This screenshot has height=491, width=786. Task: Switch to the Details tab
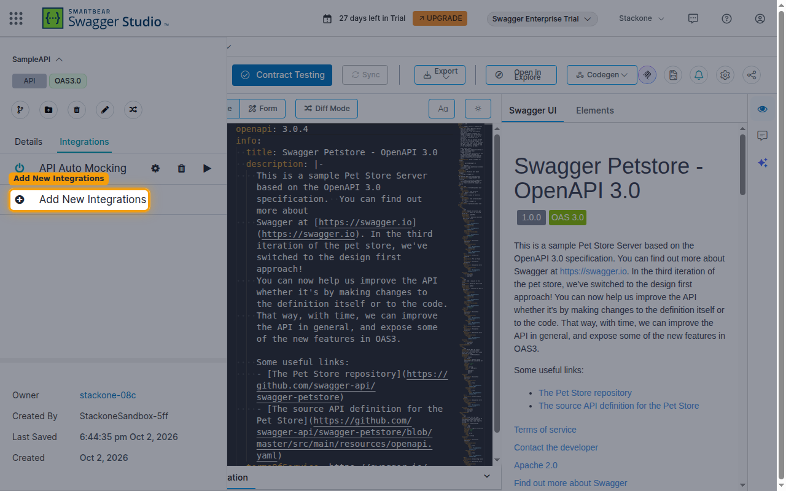pos(29,142)
